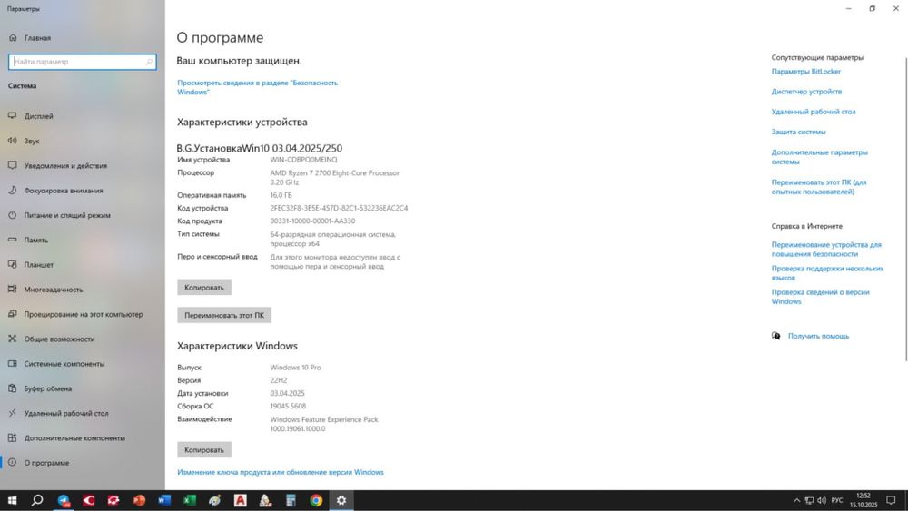
Task: Focus the Найти параметр search field
Action: 83,62
